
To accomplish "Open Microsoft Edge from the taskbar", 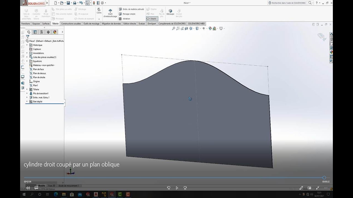I will pyautogui.click(x=55, y=194).
